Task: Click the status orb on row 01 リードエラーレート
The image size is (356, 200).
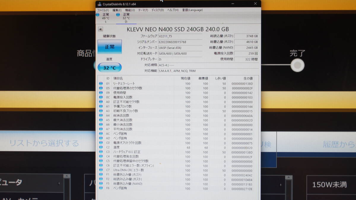Action: 101,84
